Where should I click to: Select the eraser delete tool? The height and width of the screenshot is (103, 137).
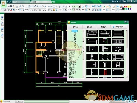pos(83,7)
